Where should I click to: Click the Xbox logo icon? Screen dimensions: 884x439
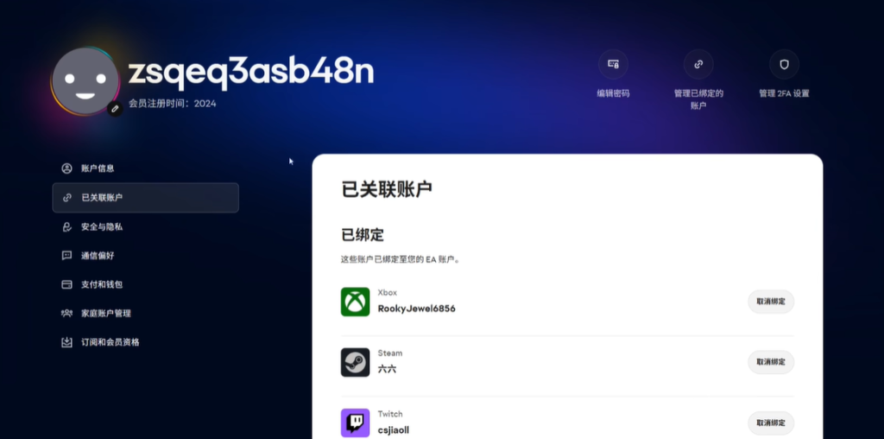point(355,302)
